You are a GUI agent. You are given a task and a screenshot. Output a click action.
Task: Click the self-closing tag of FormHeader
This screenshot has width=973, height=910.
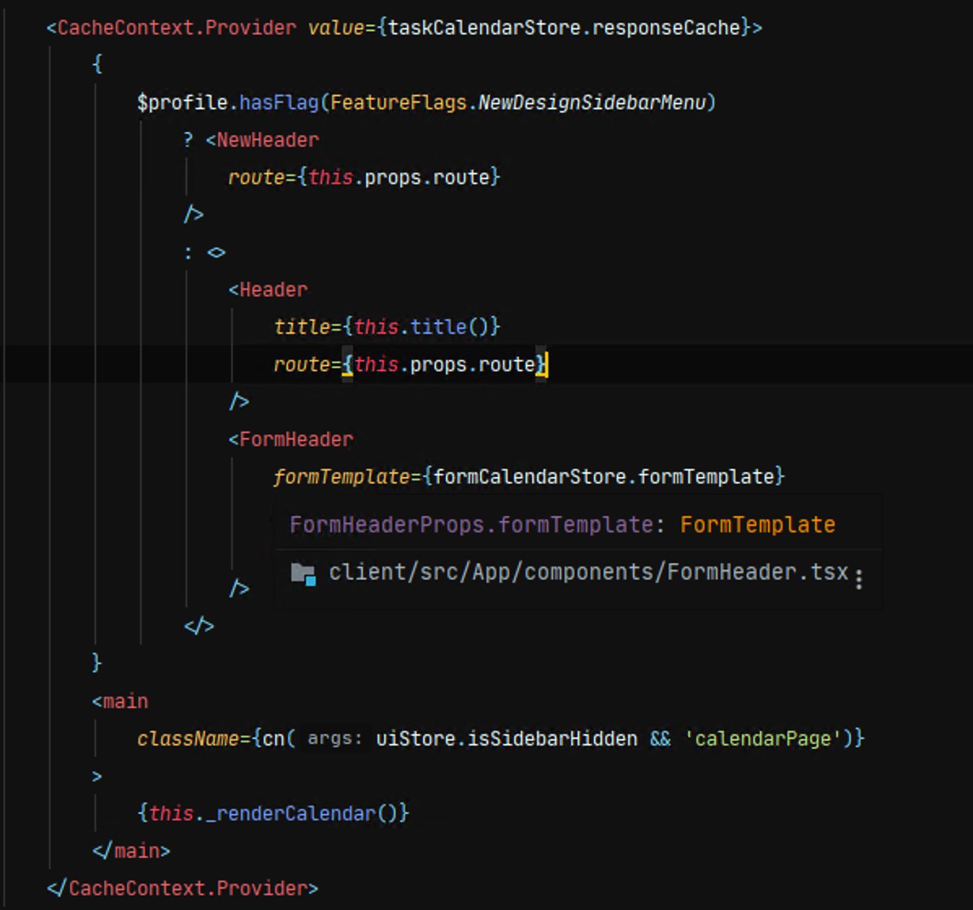coord(239,588)
